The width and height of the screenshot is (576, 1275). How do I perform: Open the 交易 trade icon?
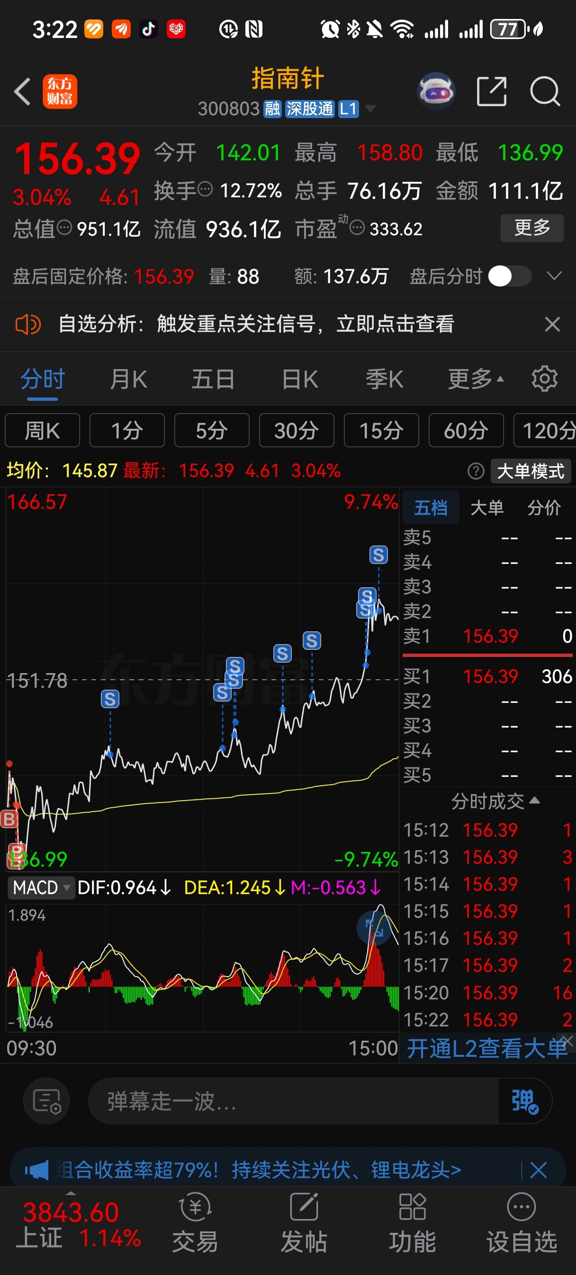pyautogui.click(x=195, y=1208)
